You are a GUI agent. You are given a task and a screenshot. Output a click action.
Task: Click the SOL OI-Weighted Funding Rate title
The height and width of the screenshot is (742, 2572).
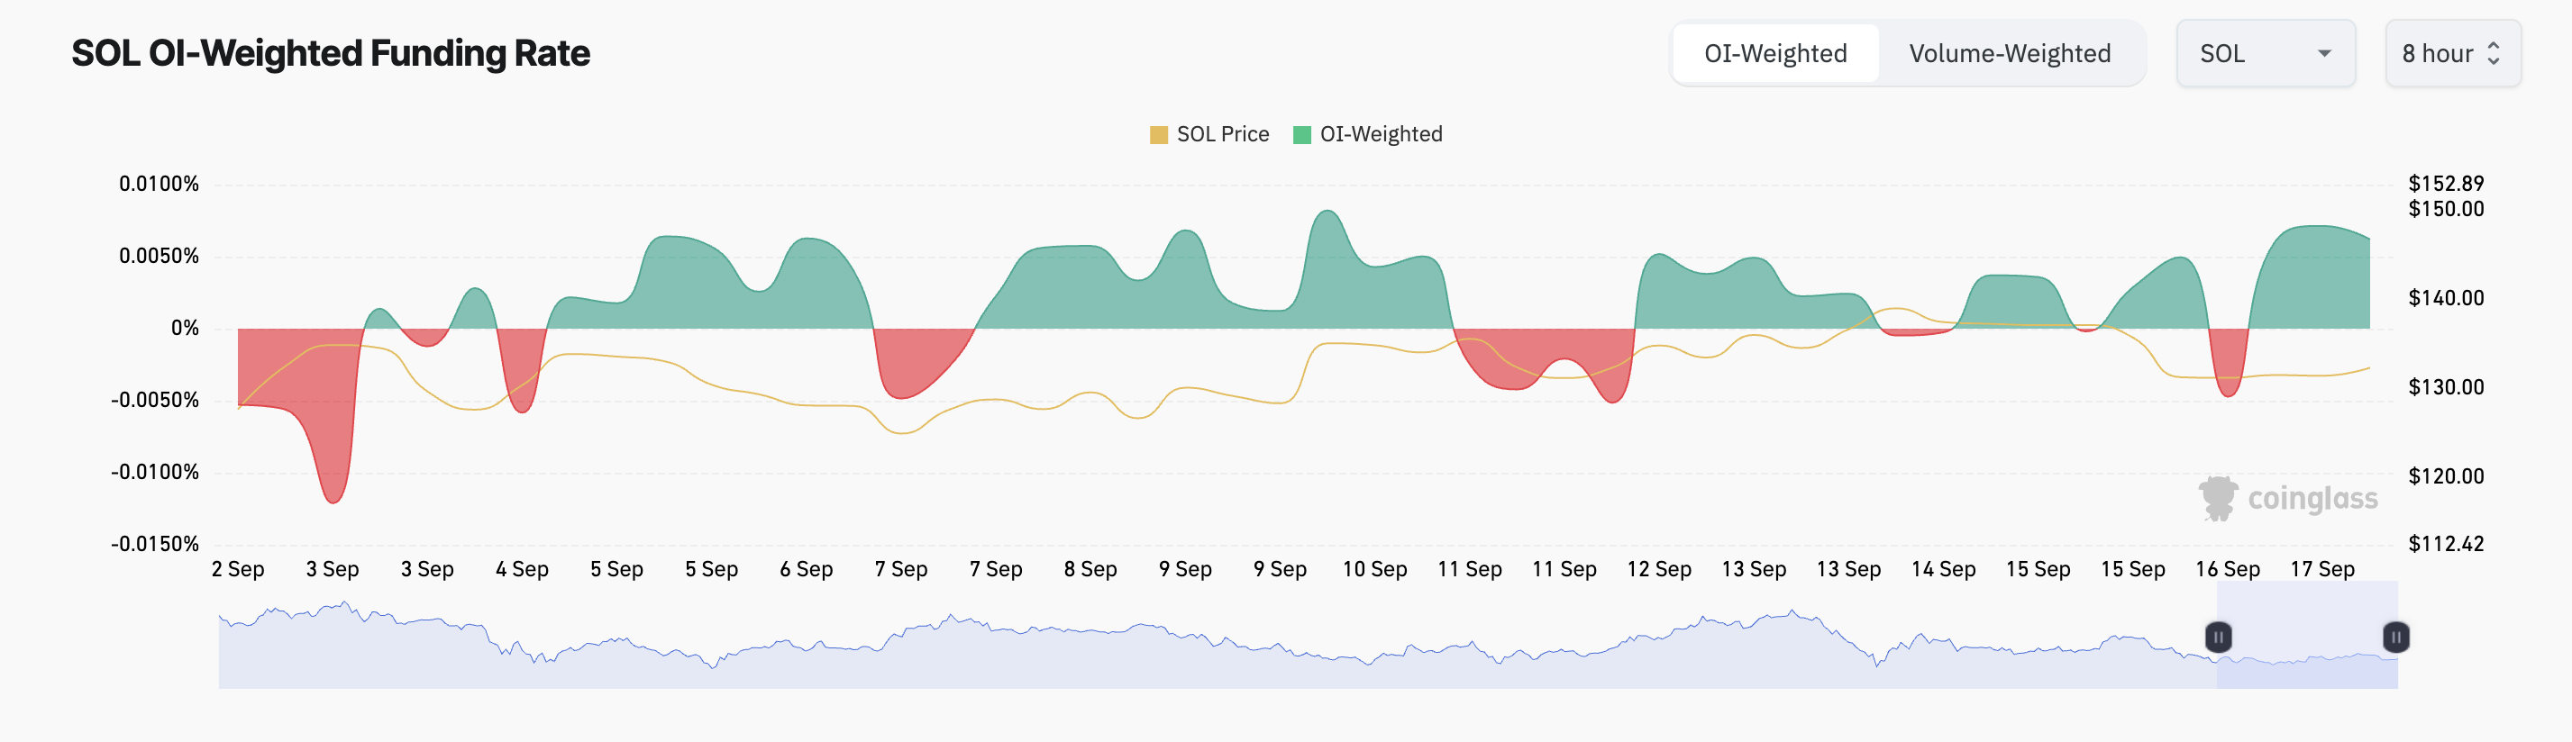tap(331, 53)
